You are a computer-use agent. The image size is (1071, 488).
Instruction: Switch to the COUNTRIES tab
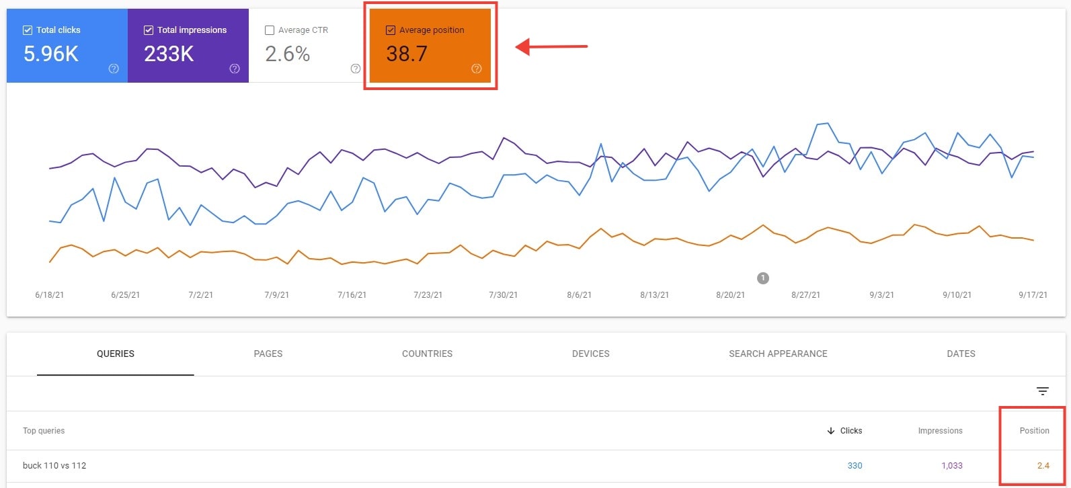pos(427,354)
